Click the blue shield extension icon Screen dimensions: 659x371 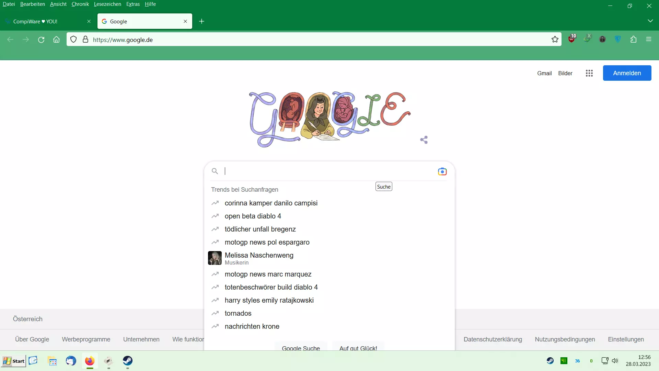pyautogui.click(x=618, y=39)
